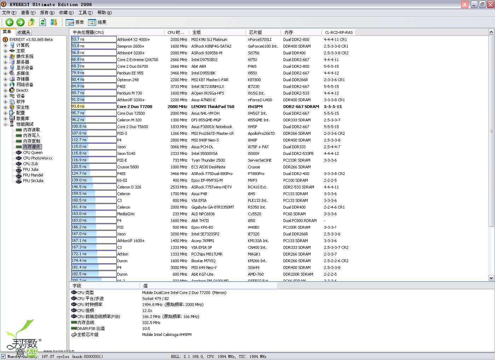Sort by 中央处理器(CPU) column header
The height and width of the screenshot is (360, 495).
[x=117, y=32]
